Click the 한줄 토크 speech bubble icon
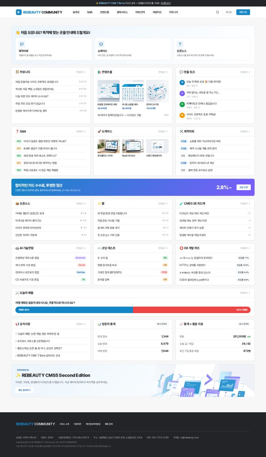Viewport: 266px width, 457px height. [181, 72]
